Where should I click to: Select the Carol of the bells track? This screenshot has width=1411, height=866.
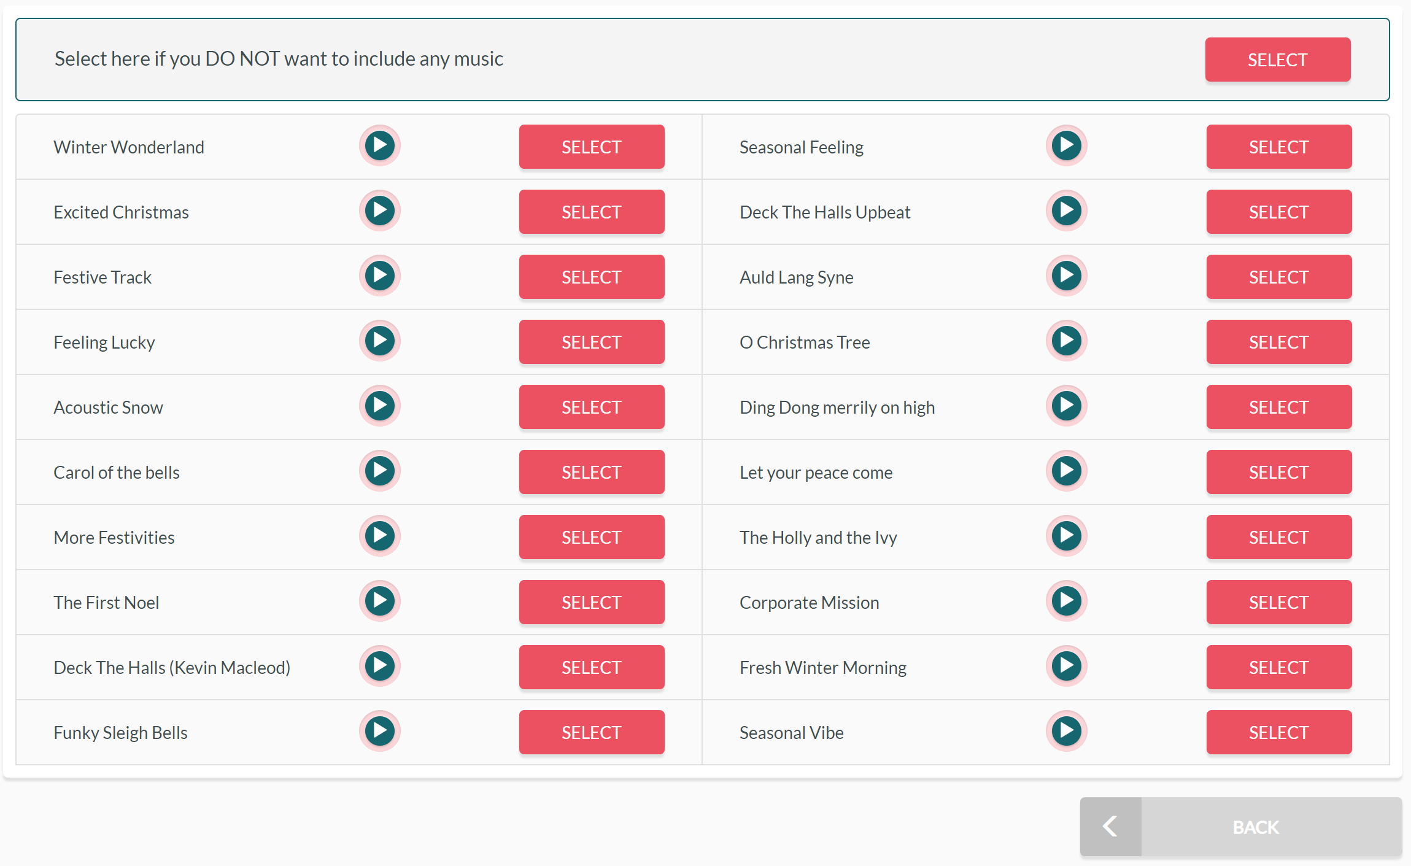(x=592, y=472)
